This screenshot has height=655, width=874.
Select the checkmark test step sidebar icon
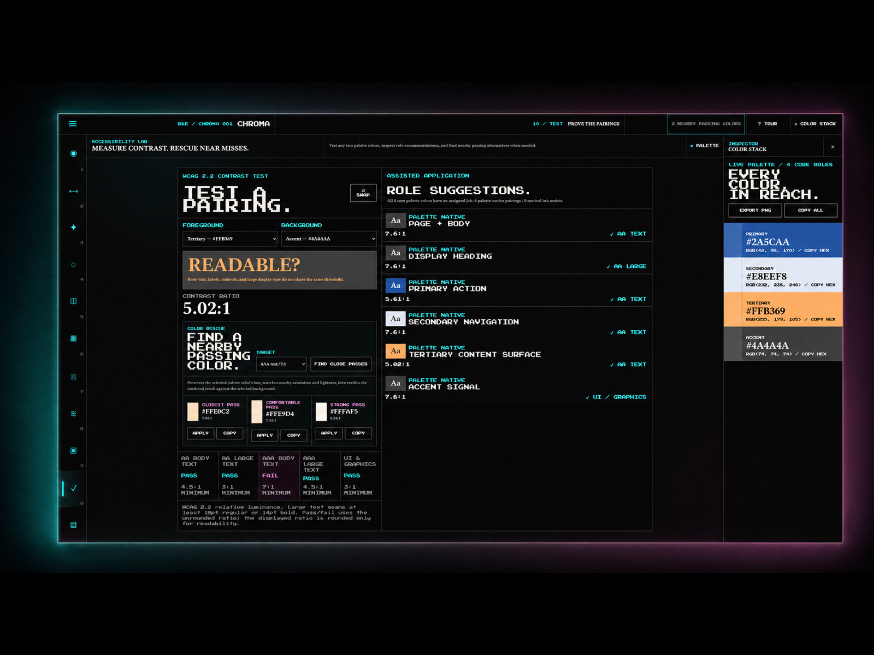coord(74,488)
